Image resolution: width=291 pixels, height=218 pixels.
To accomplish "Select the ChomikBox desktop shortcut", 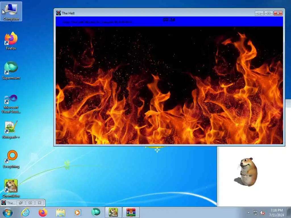I will [11, 188].
